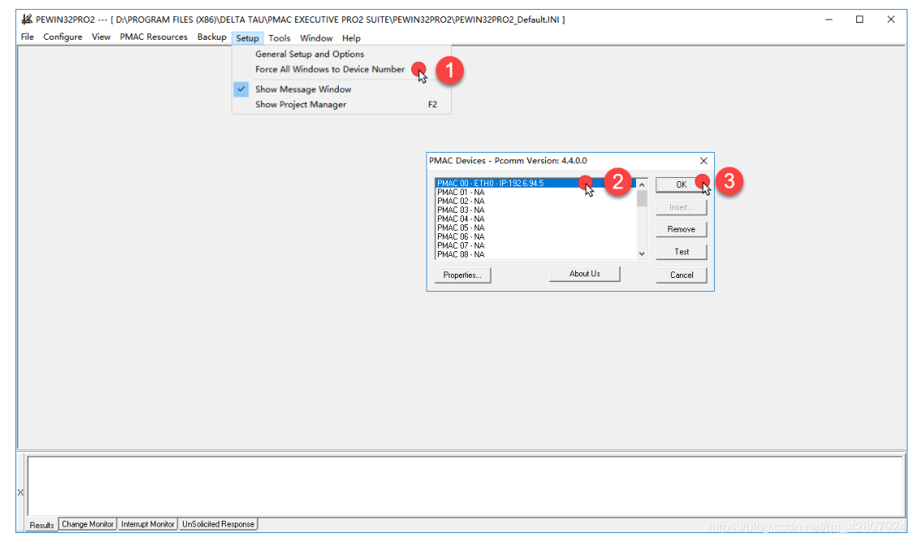Switch to the UnSolicited Response tab
Screen dimensions: 914x542
point(218,524)
